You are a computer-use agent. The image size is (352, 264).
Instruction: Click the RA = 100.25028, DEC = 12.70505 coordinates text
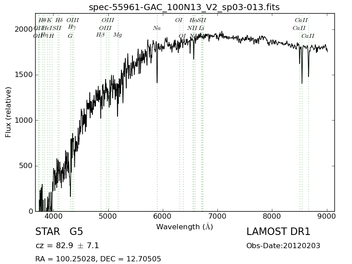tap(98, 259)
